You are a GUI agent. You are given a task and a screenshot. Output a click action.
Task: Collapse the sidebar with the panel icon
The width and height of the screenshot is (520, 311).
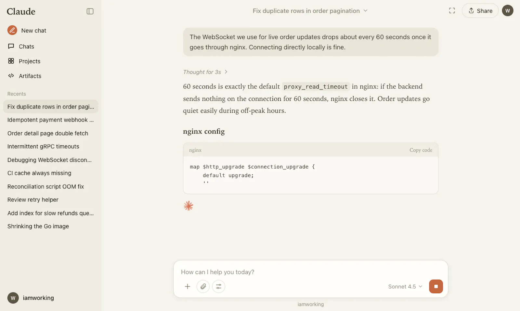pyautogui.click(x=90, y=11)
